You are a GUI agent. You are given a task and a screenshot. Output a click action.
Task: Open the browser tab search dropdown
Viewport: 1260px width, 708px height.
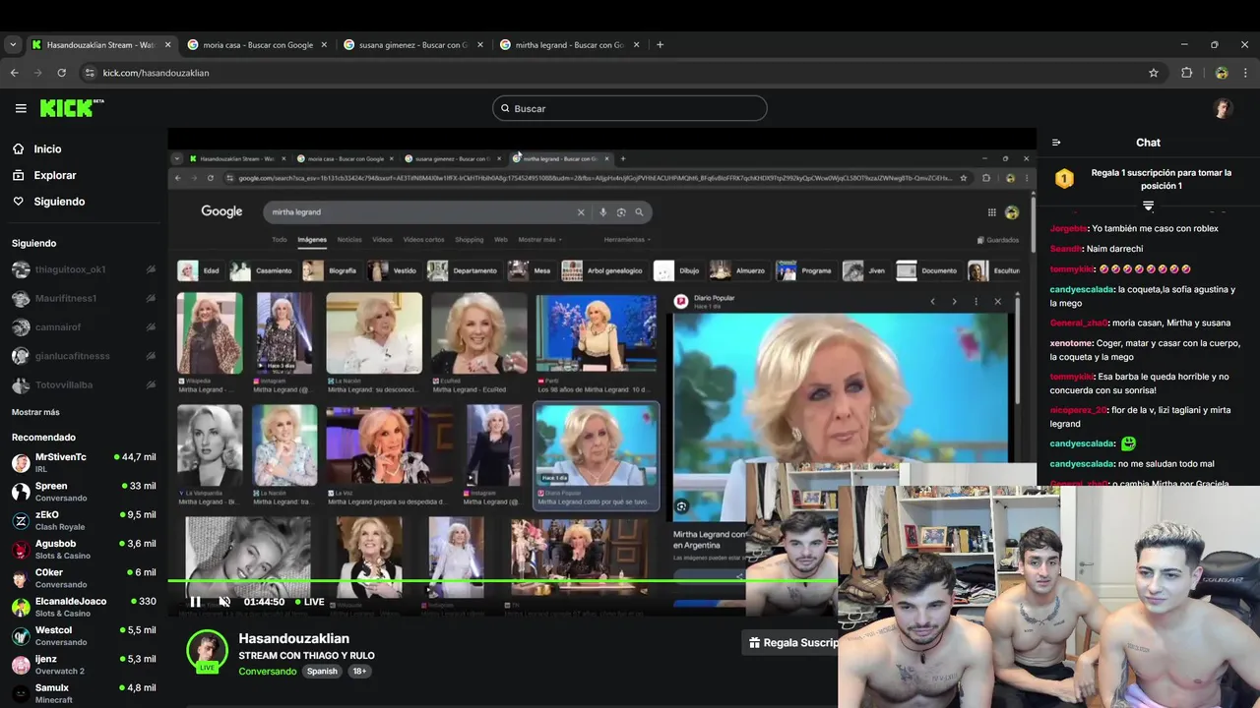tap(13, 44)
